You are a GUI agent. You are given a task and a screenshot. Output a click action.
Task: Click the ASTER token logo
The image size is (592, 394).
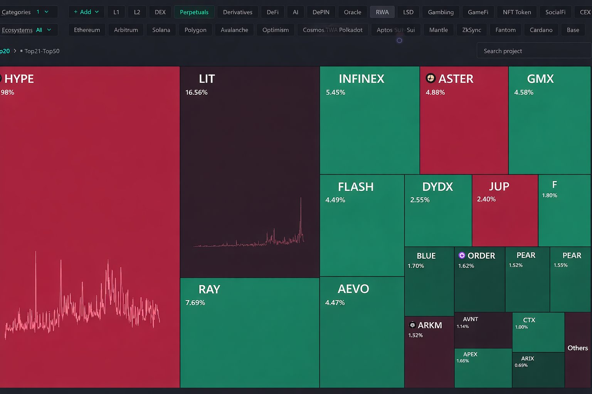431,78
